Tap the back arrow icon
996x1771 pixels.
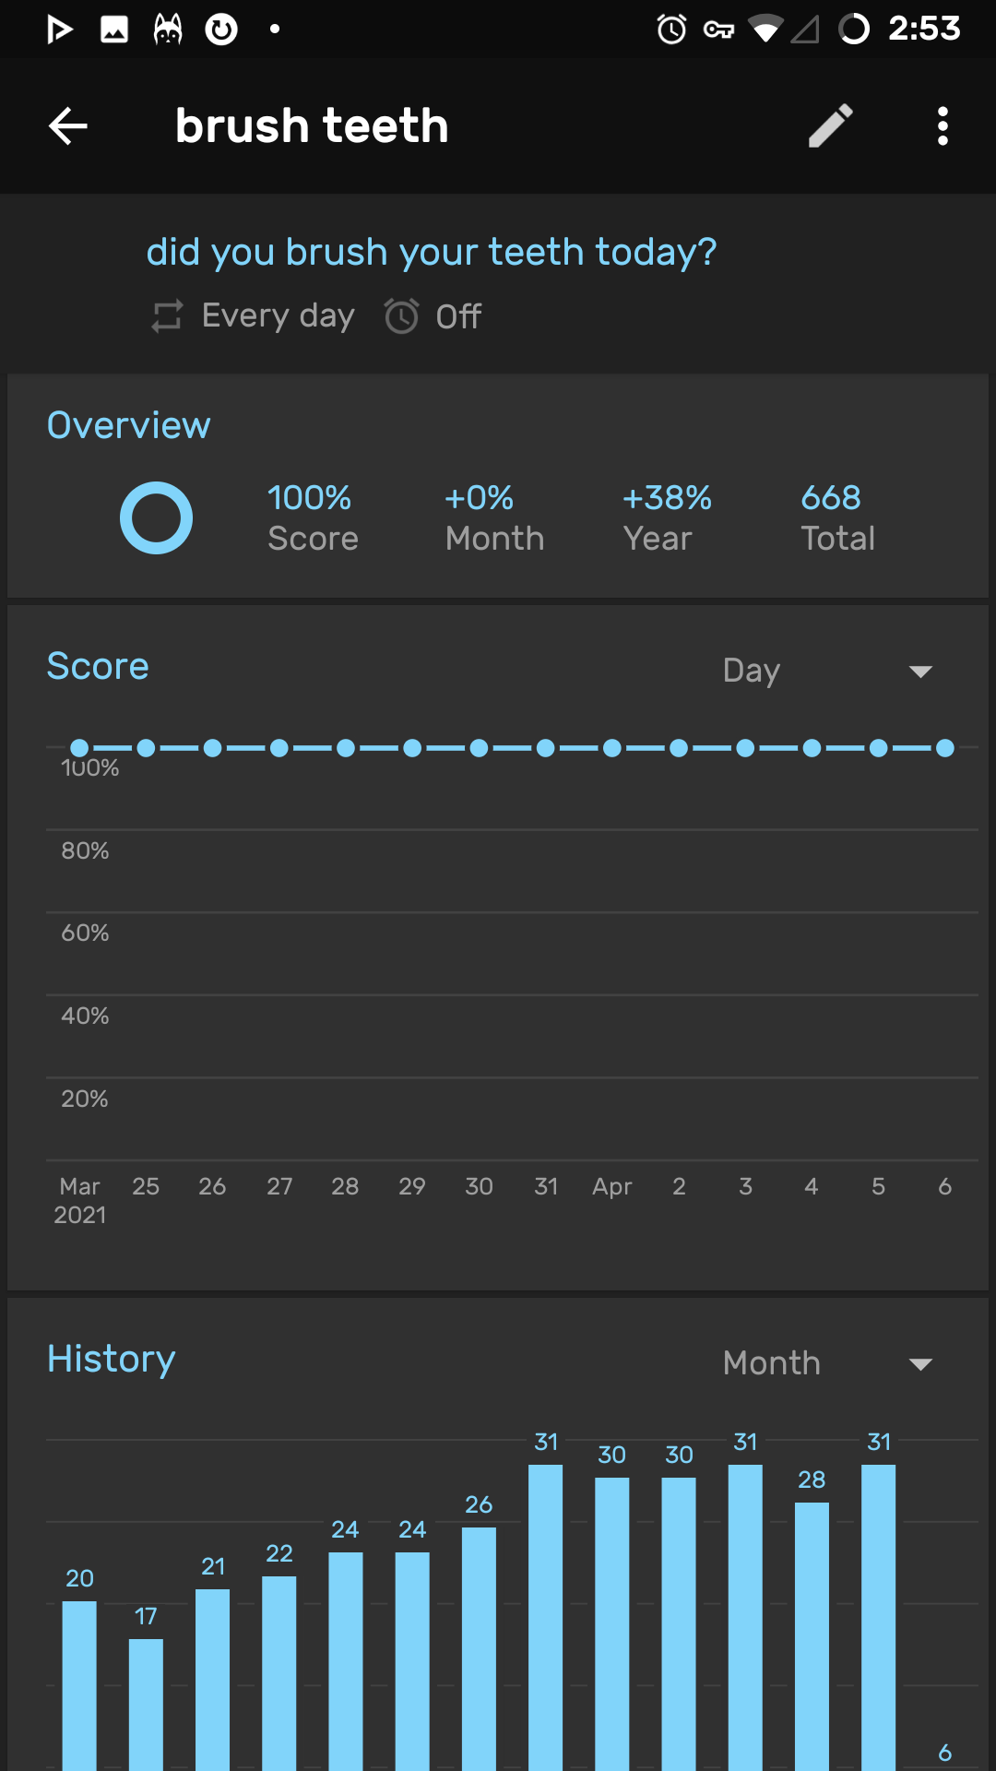[68, 126]
